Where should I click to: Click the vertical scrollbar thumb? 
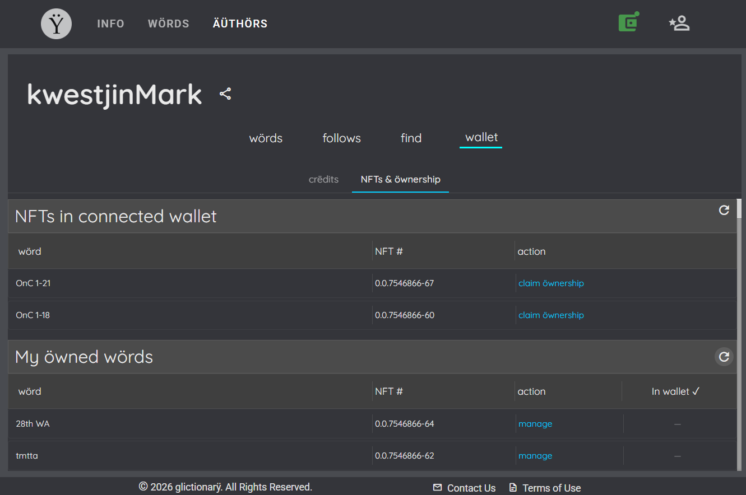[x=739, y=208]
